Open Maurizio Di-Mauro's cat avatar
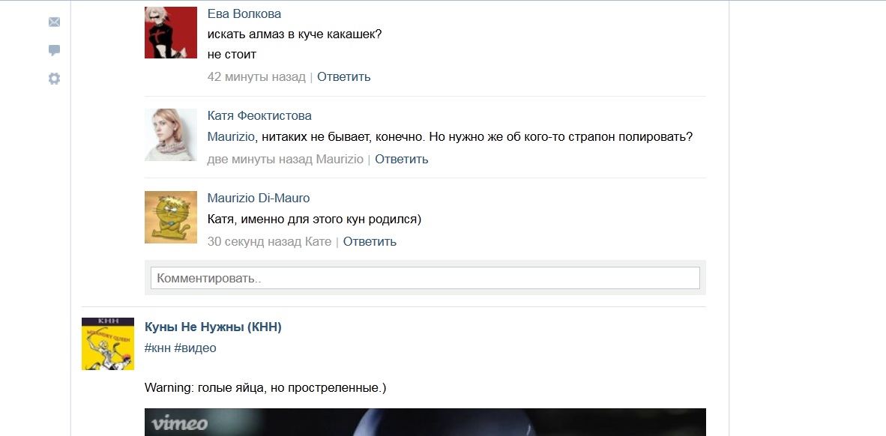 171,217
